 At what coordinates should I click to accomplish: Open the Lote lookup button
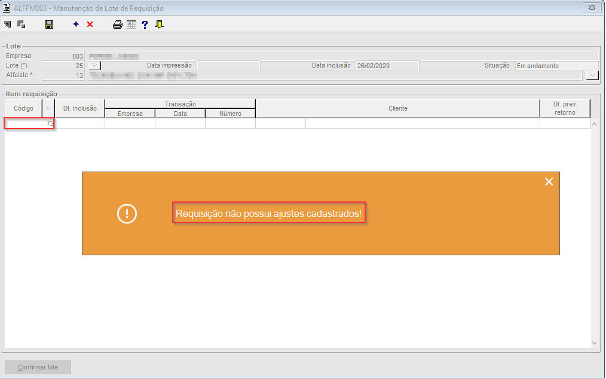[x=94, y=66]
